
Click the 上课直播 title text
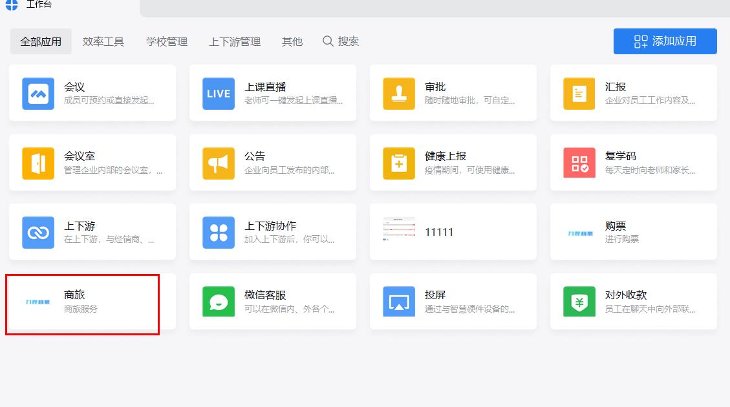click(x=265, y=87)
